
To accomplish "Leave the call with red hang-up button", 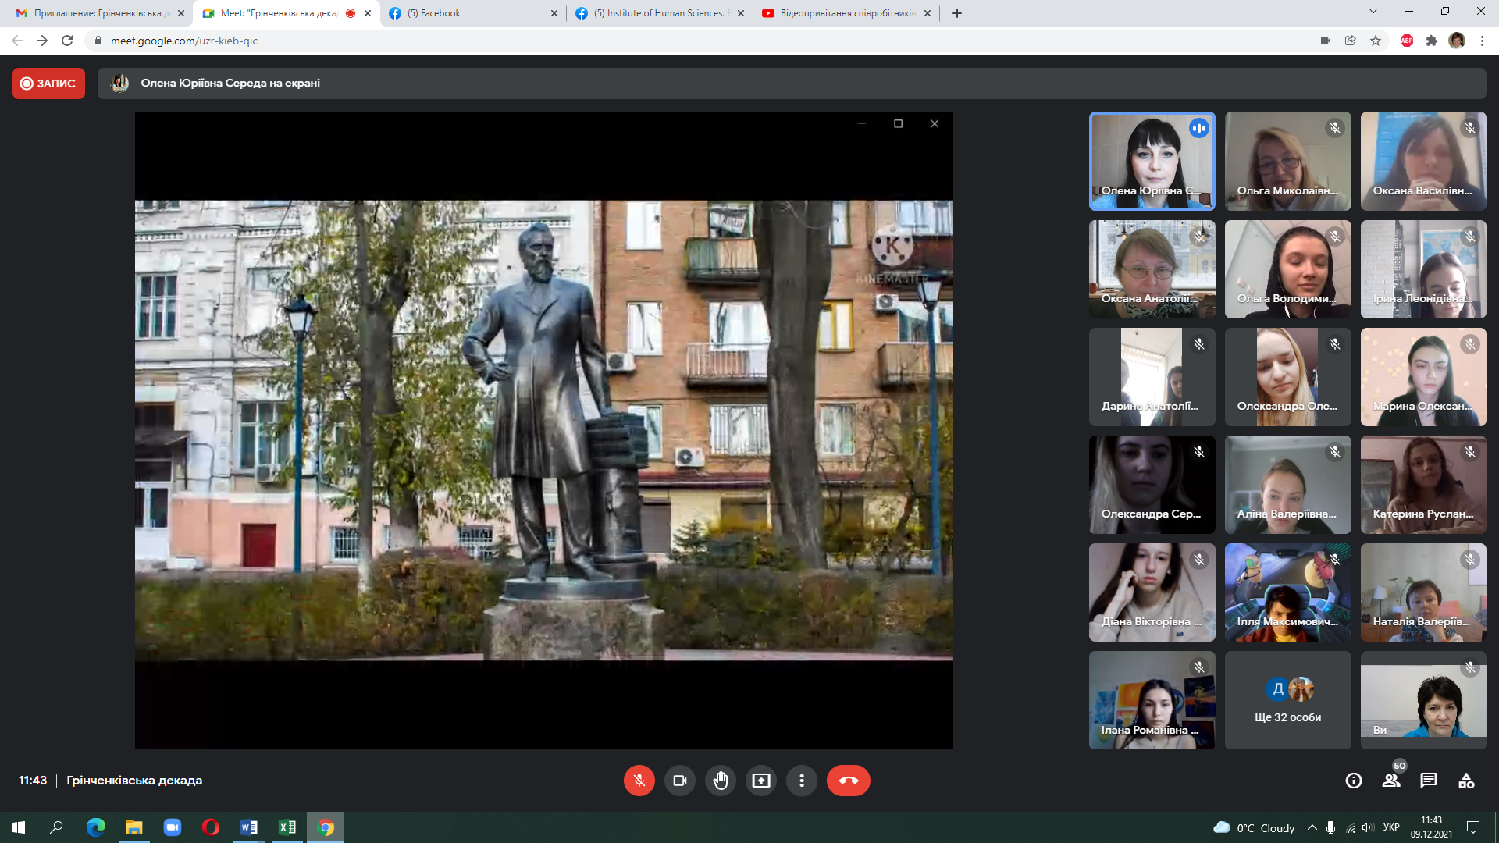I will click(x=848, y=781).
